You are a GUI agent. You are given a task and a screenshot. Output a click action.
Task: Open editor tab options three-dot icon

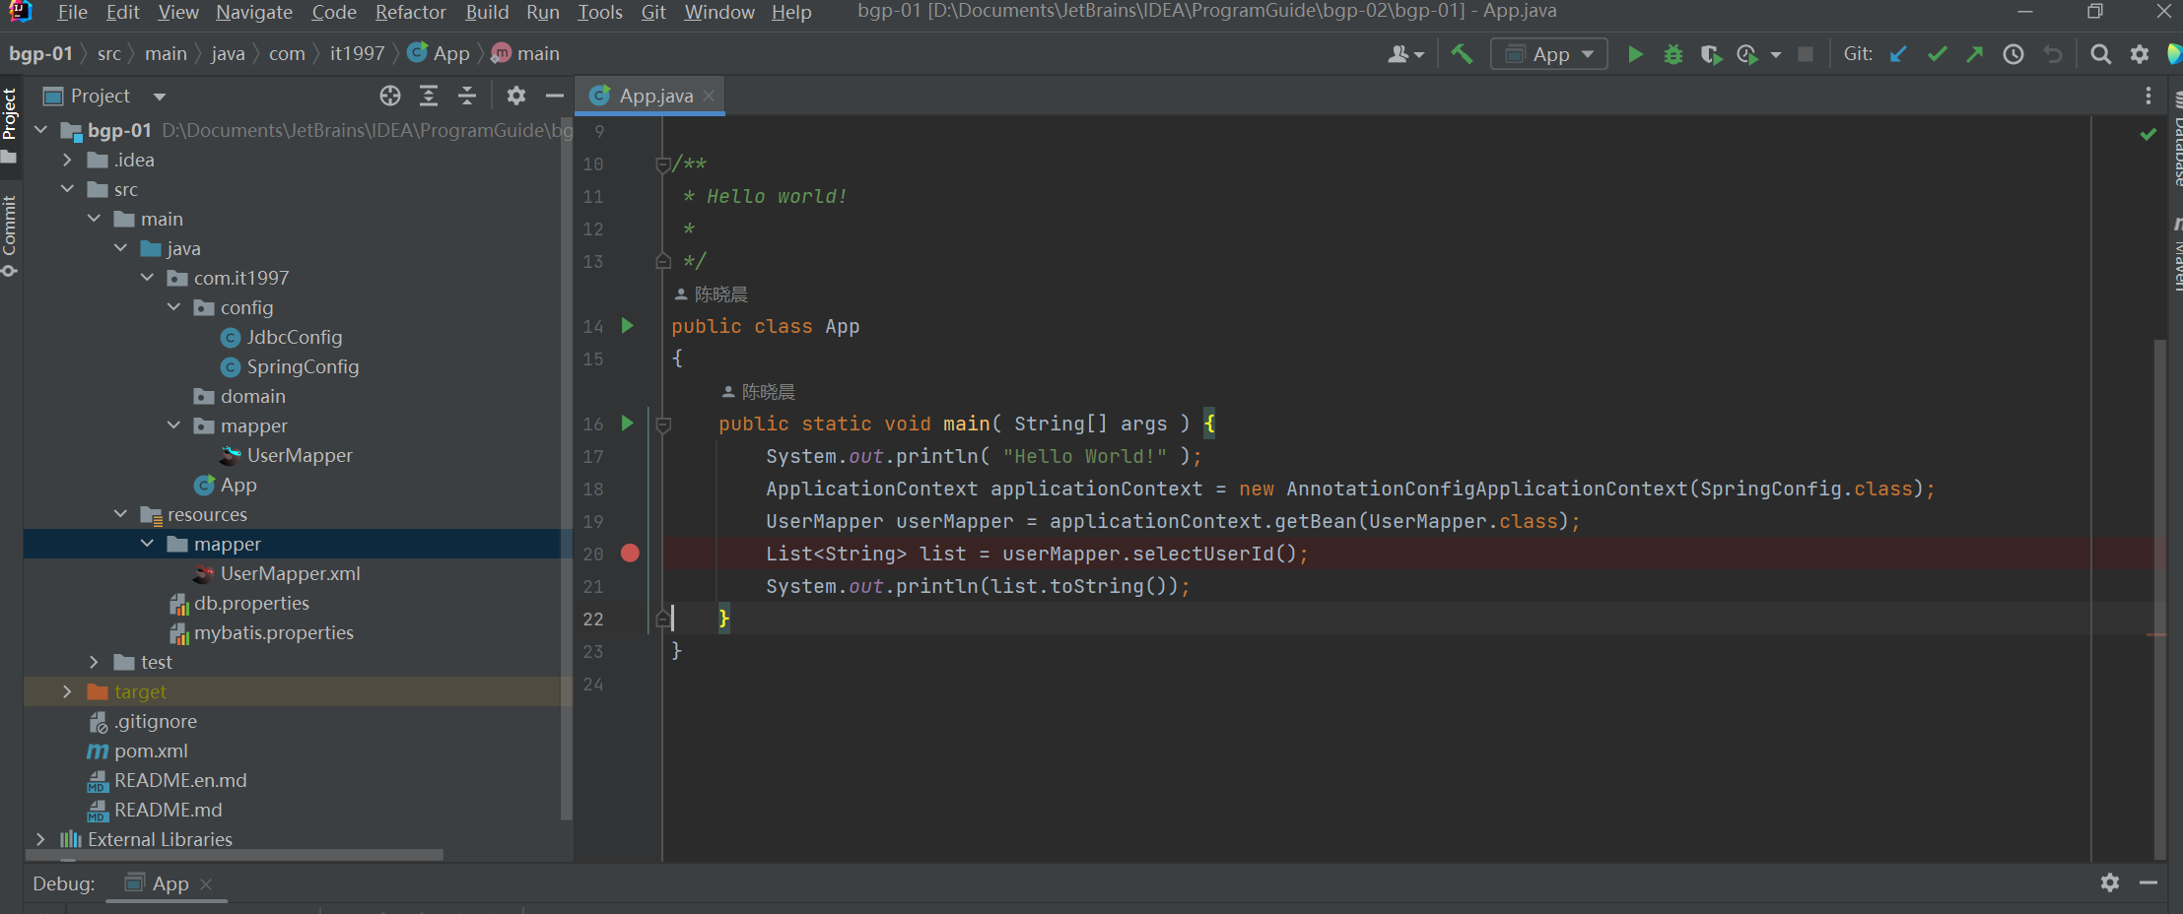click(x=2149, y=96)
